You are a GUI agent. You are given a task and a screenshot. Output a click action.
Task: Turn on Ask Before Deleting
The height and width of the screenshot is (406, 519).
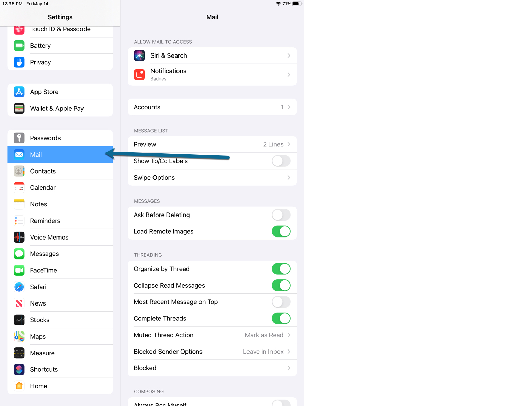[281, 215]
